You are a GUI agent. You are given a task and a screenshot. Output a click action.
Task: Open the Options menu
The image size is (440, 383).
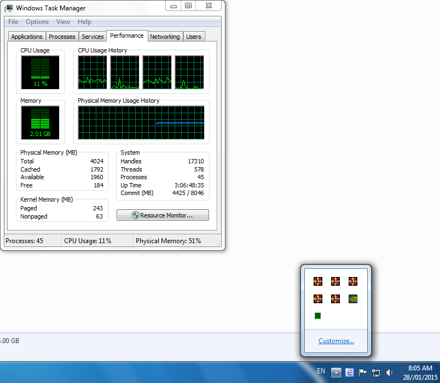coord(37,22)
